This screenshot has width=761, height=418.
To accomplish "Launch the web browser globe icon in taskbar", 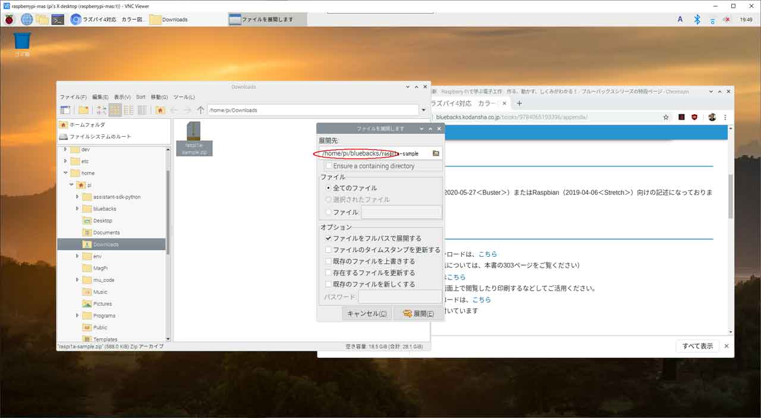I will click(27, 19).
